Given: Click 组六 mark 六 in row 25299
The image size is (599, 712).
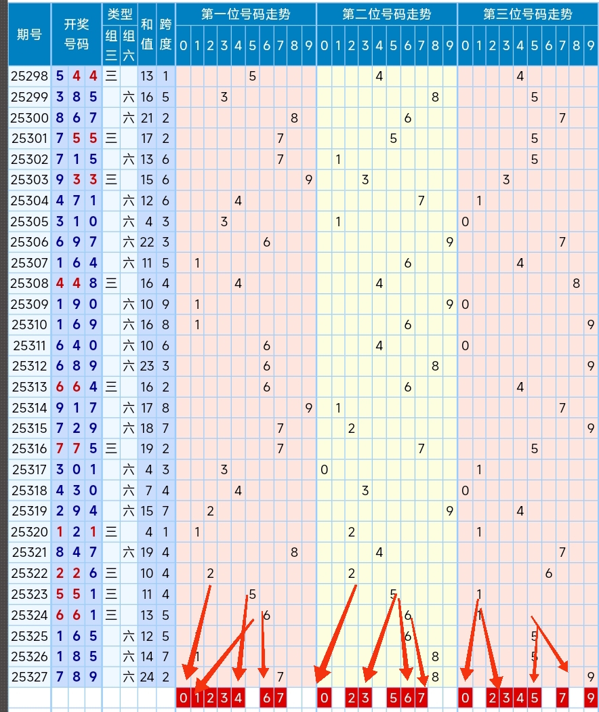Looking at the screenshot, I should click(129, 97).
